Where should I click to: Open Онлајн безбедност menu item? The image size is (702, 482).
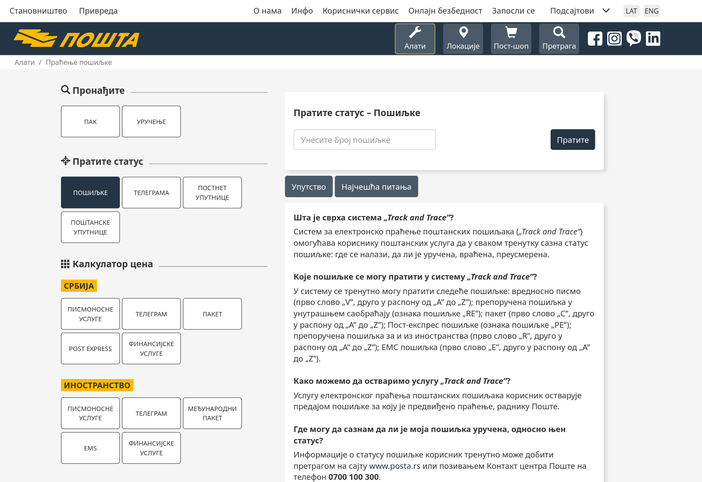tap(445, 11)
